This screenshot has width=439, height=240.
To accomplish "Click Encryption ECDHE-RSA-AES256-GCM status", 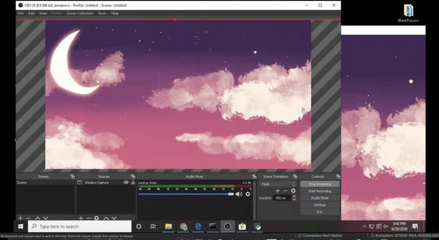I will point(405,236).
